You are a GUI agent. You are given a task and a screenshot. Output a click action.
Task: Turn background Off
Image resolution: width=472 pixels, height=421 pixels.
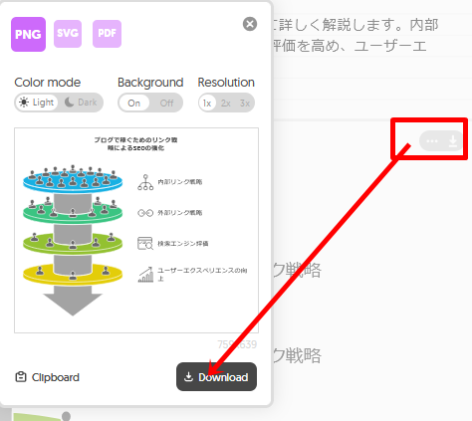pyautogui.click(x=166, y=103)
